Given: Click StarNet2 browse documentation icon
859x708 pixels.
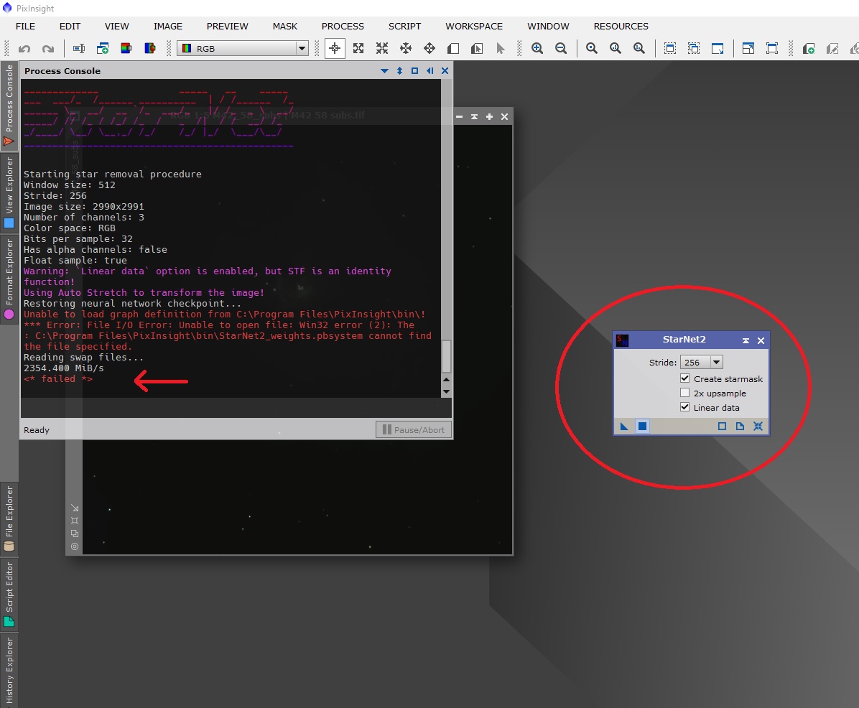Looking at the screenshot, I should click(x=740, y=426).
